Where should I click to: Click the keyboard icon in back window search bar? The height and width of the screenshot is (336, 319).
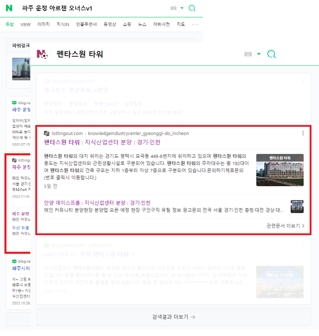(x=173, y=8)
